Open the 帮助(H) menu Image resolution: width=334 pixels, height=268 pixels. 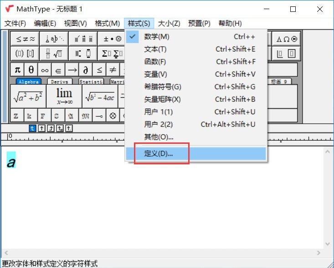pos(230,23)
